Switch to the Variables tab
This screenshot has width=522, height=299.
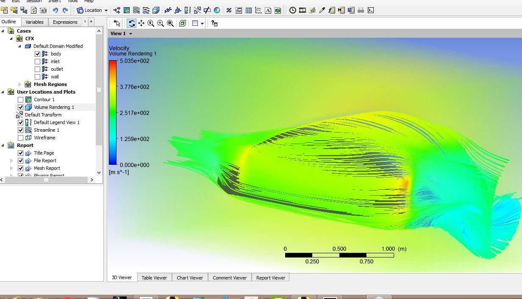pos(34,22)
